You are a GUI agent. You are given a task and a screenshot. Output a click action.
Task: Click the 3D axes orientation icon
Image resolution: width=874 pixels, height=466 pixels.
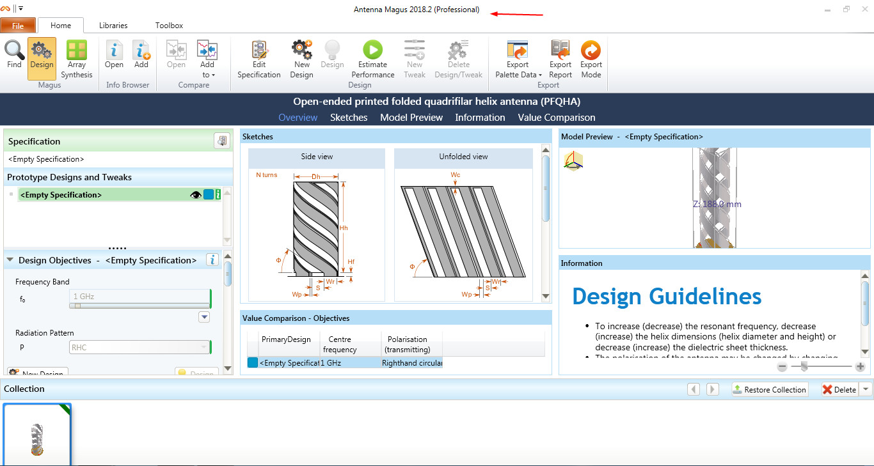coord(573,161)
